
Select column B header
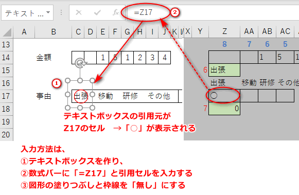pos(54,32)
